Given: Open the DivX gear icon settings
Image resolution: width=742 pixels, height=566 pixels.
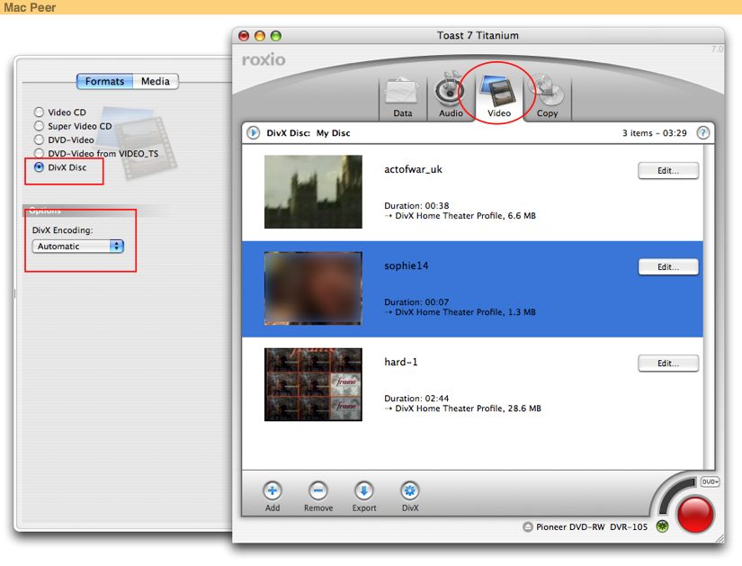Looking at the screenshot, I should click(410, 491).
